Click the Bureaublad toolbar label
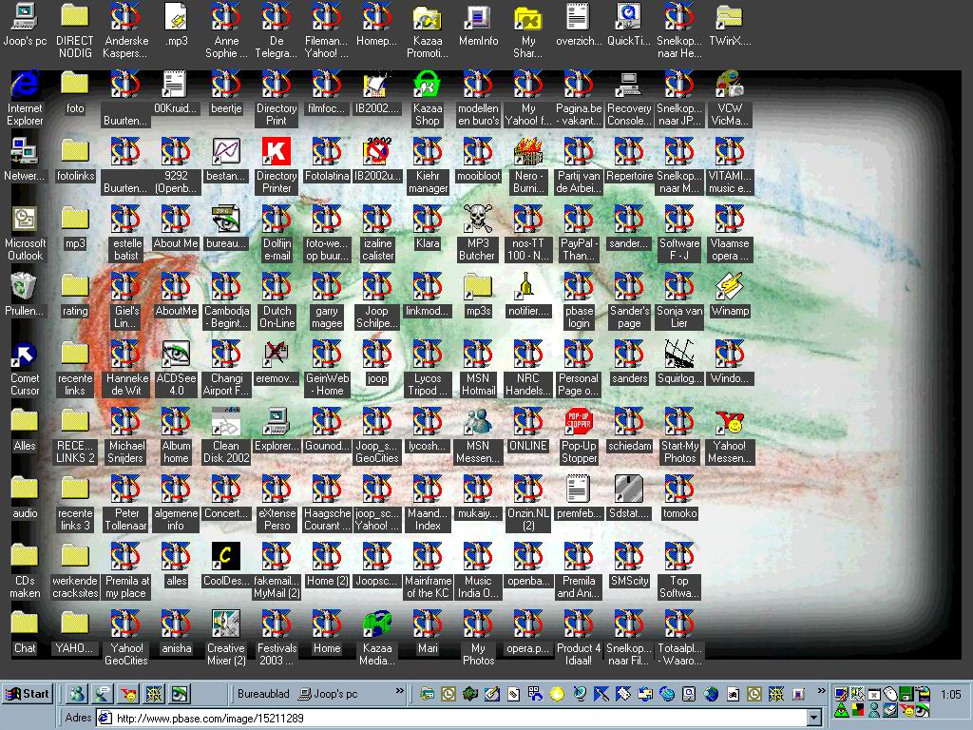Image resolution: width=973 pixels, height=730 pixels. click(263, 694)
